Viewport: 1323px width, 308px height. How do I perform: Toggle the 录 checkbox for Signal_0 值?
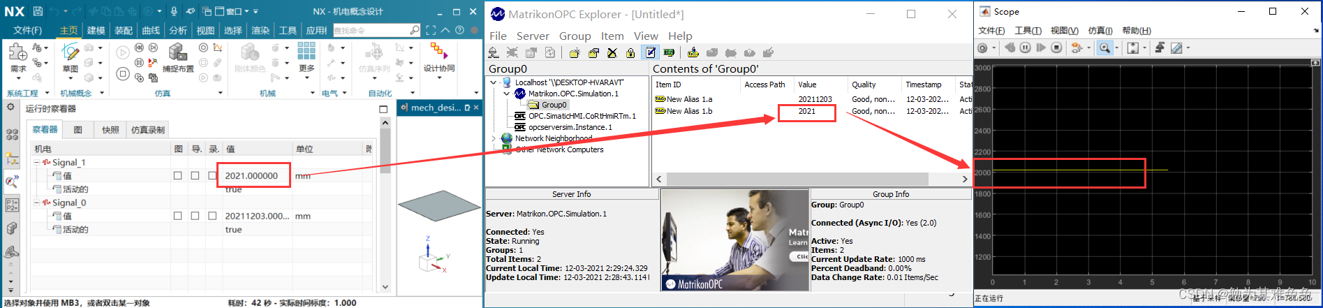(212, 216)
